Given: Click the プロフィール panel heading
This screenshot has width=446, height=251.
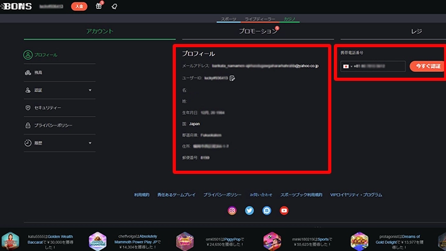Looking at the screenshot, I should (199, 54).
